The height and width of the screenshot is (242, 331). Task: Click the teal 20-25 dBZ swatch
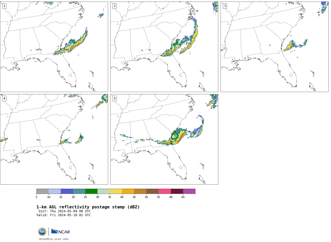tap(79, 191)
